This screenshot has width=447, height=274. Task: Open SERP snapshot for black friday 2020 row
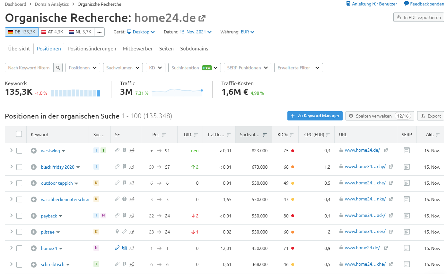(407, 167)
